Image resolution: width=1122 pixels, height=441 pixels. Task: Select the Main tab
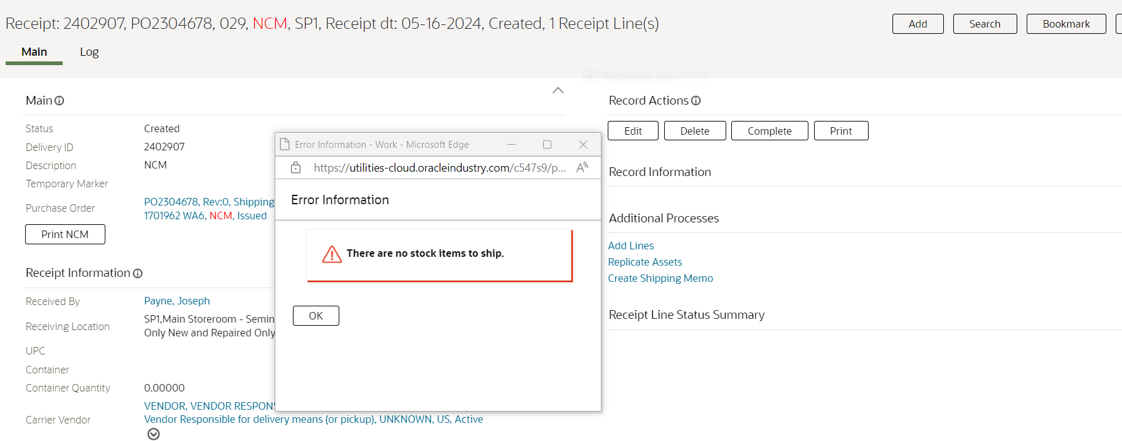pyautogui.click(x=34, y=52)
